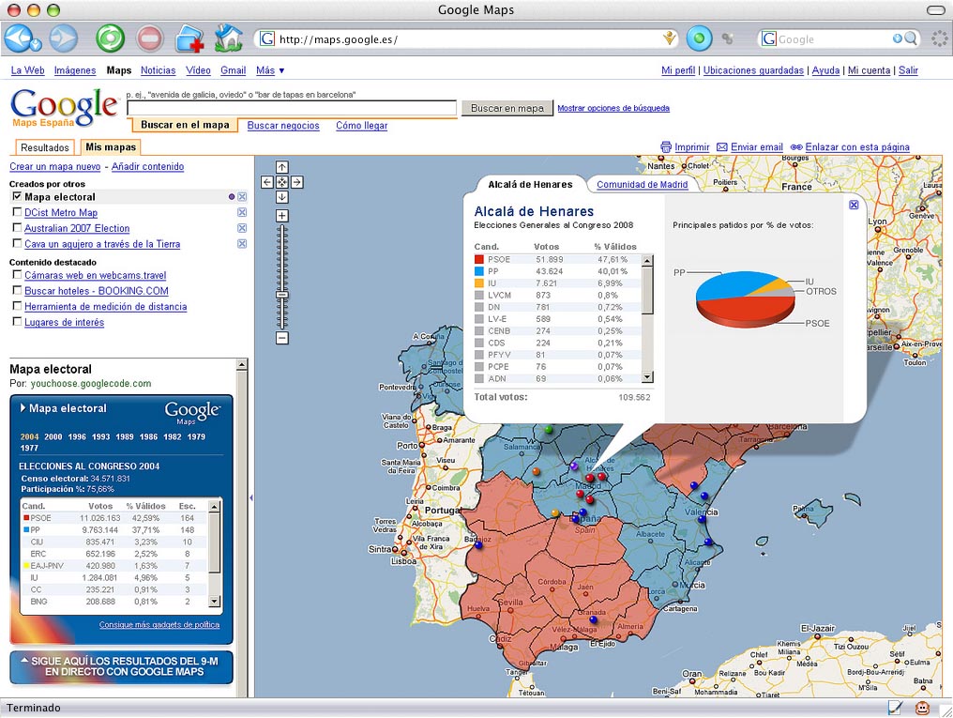Click the info window candidate list down arrow
The width and height of the screenshot is (953, 718).
point(647,377)
